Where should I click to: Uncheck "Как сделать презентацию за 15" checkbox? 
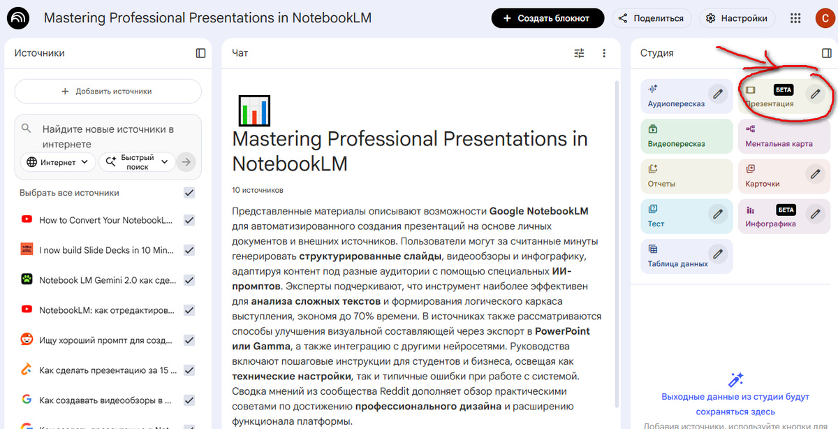tap(189, 370)
